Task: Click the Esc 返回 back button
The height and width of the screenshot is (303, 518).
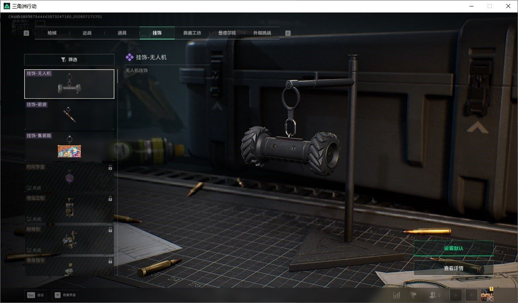Action: click(x=35, y=295)
